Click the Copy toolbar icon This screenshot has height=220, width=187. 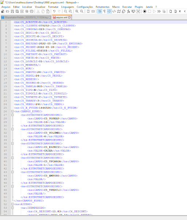click(43, 11)
